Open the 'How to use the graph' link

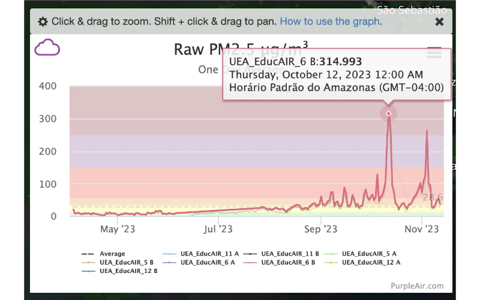point(329,22)
